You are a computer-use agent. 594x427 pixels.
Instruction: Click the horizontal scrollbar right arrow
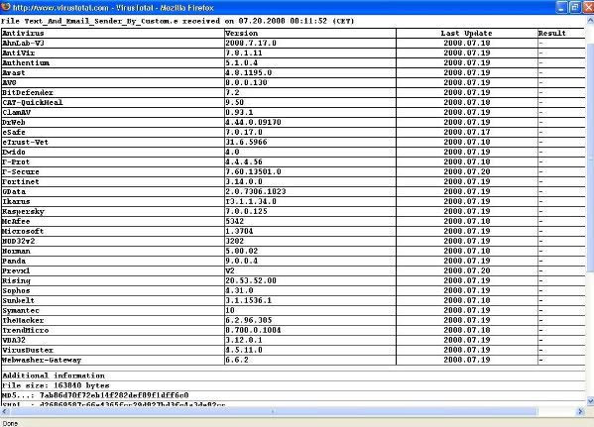click(581, 411)
